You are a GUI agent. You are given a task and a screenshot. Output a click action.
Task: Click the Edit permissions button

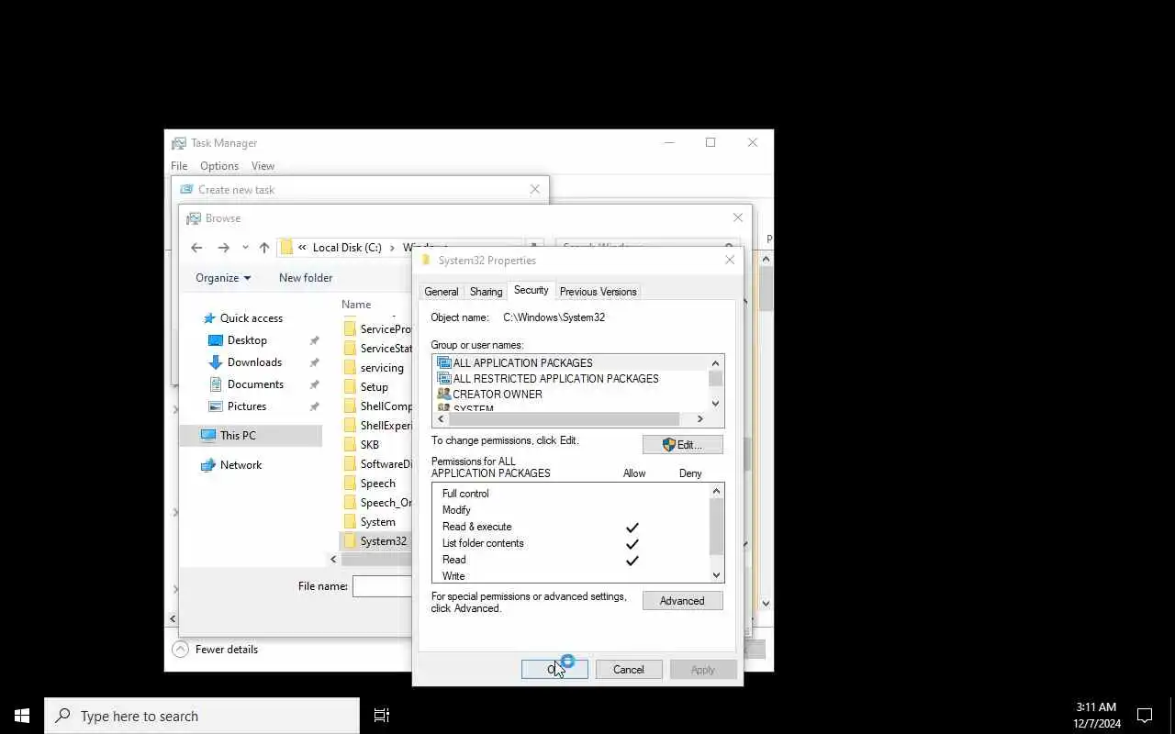tap(682, 445)
